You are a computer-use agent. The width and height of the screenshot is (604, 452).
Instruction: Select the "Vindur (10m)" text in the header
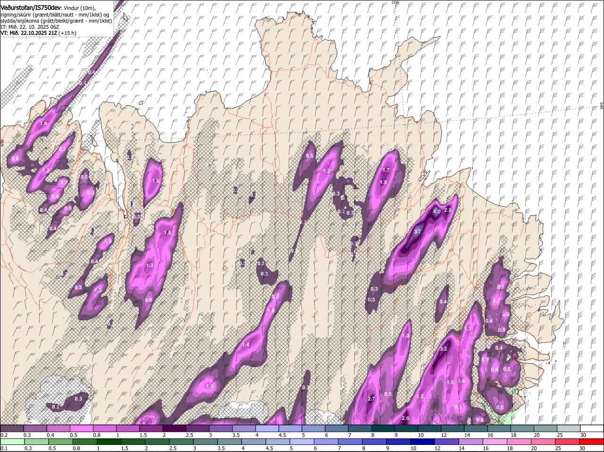pyautogui.click(x=79, y=8)
